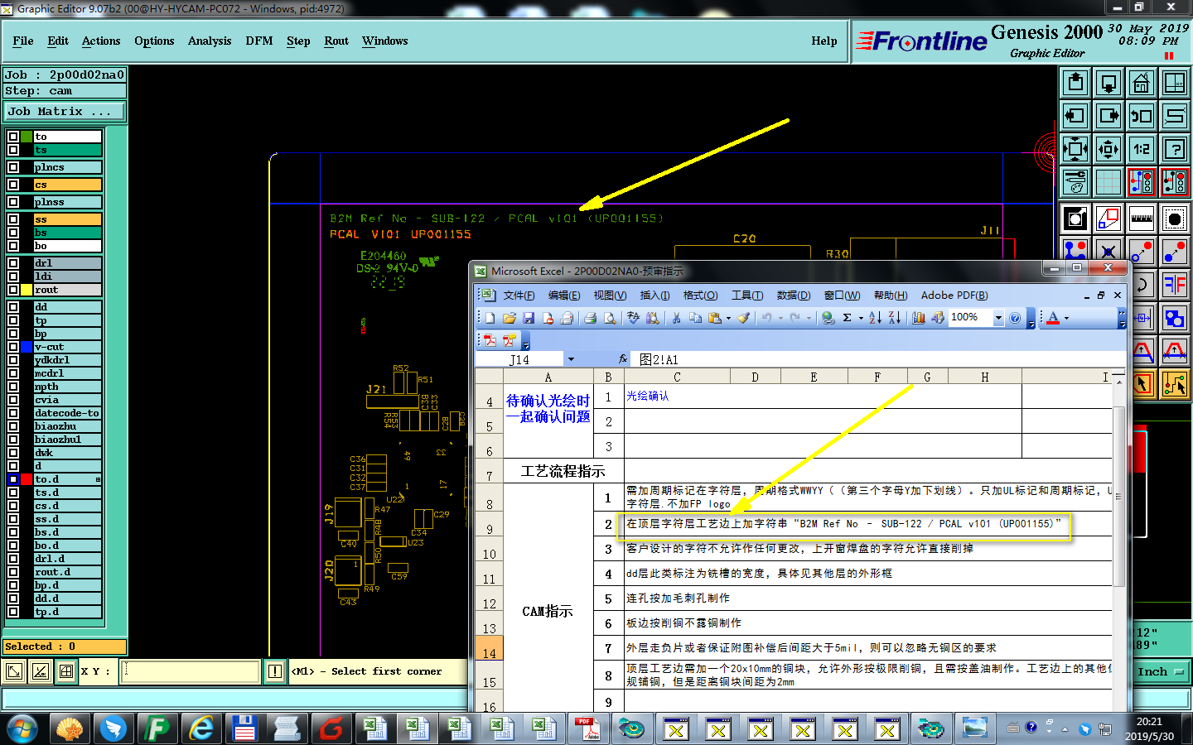Click the Excel Chart Wizard icon

pos(919,318)
